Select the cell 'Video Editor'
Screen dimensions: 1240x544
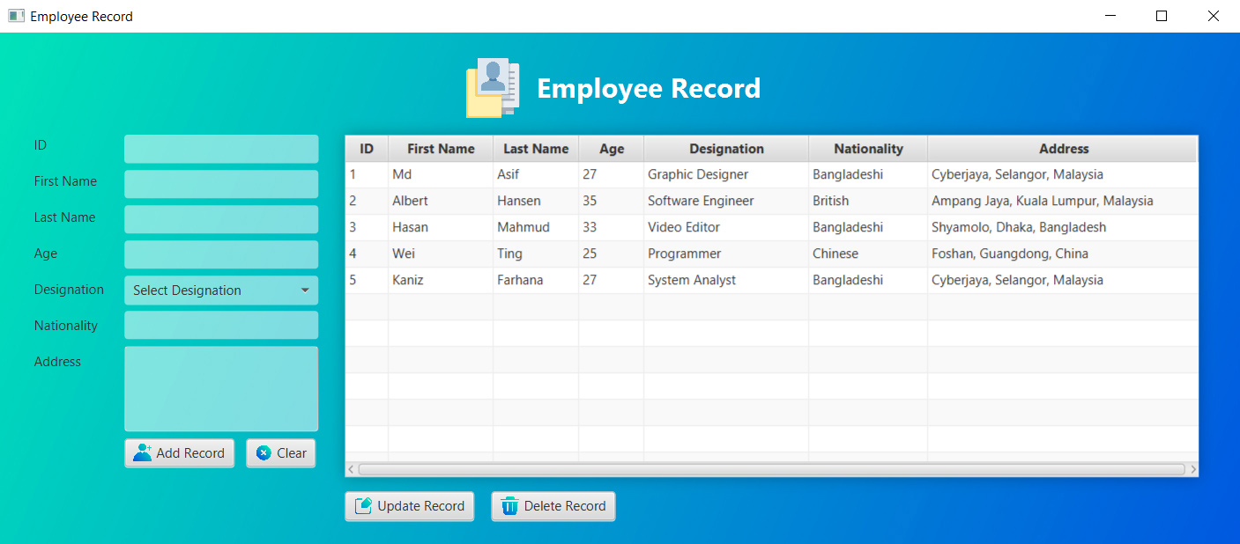(726, 227)
